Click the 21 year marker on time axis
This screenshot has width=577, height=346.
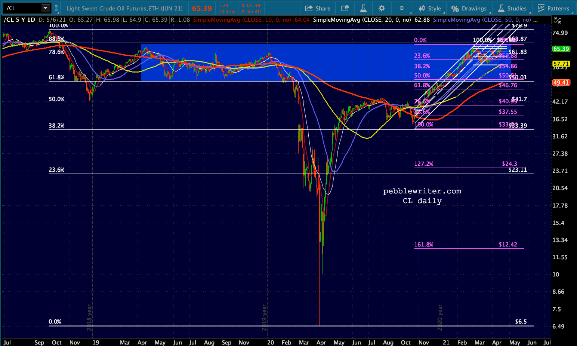[x=446, y=342]
